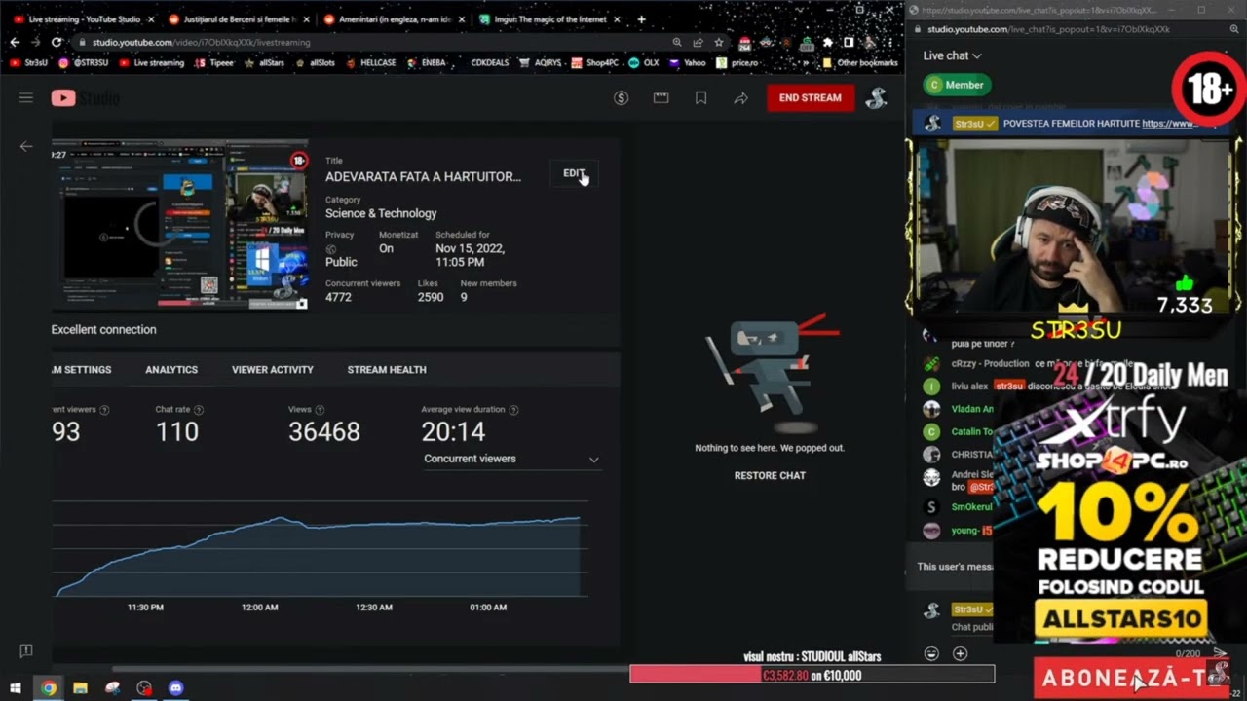Open new browser tab with plus
The height and width of the screenshot is (701, 1247).
coord(641,18)
